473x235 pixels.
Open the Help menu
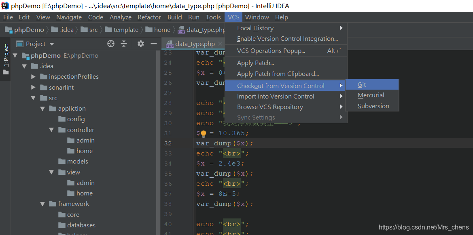[282, 17]
